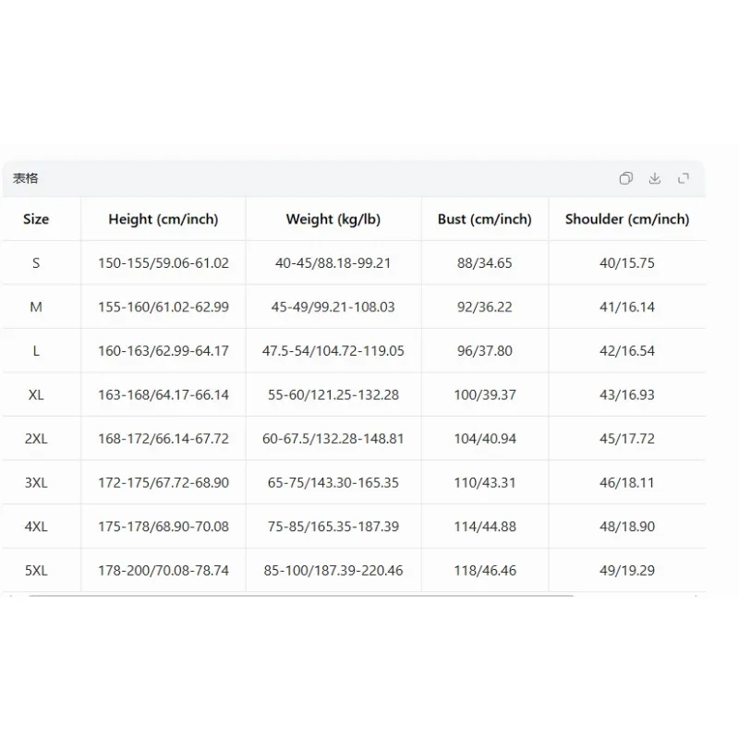
Task: Select weight cell 47.5-54/104.72-119.05
Action: click(x=333, y=351)
